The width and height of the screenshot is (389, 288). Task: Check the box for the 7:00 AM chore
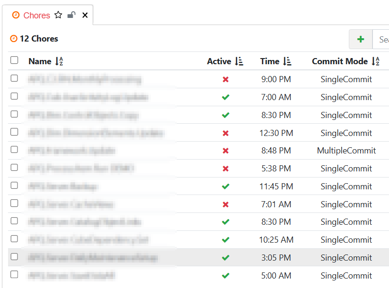pyautogui.click(x=14, y=96)
